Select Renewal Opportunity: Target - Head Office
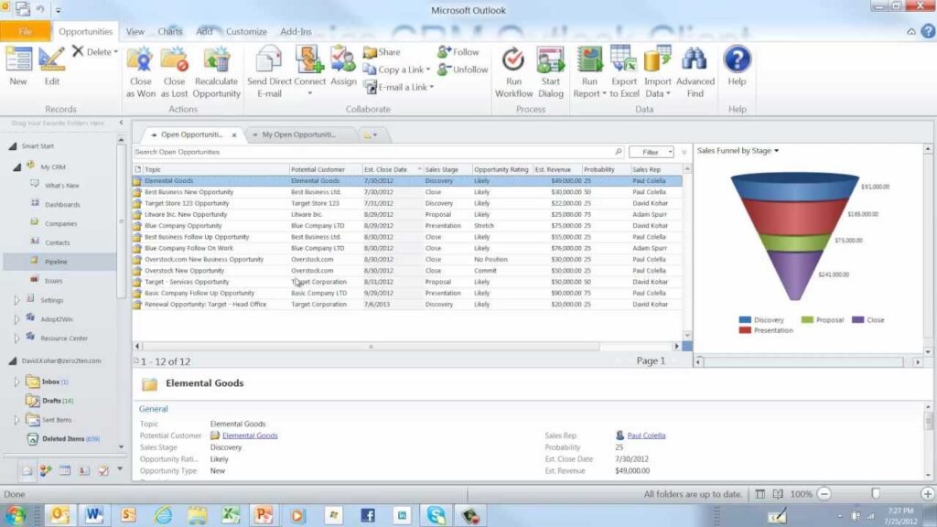 pyautogui.click(x=407, y=305)
